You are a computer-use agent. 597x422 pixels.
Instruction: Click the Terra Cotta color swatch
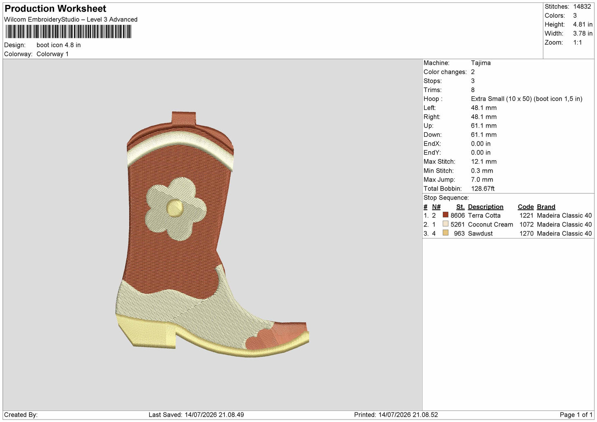click(x=445, y=215)
